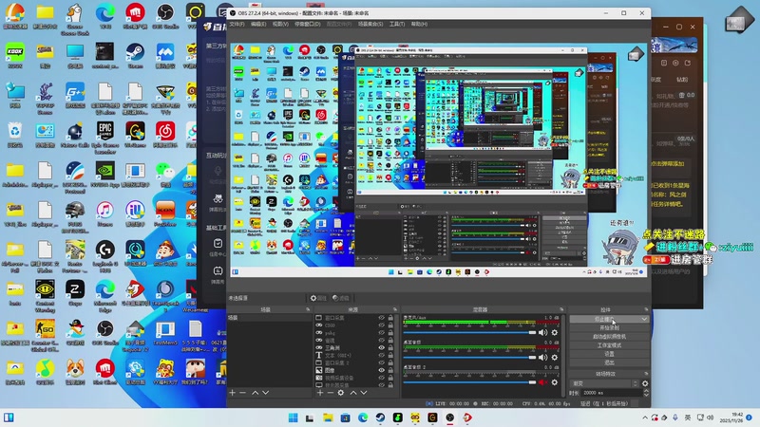Move selected source down
760x427 pixels.
pyautogui.click(x=364, y=393)
